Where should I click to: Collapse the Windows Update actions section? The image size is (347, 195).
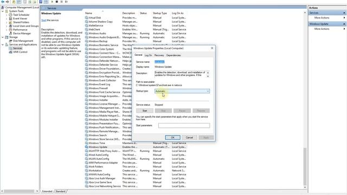point(344,24)
